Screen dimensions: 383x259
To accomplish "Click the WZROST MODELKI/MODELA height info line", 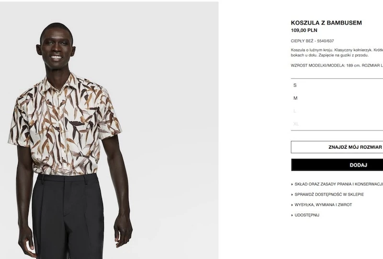I will tap(337, 65).
